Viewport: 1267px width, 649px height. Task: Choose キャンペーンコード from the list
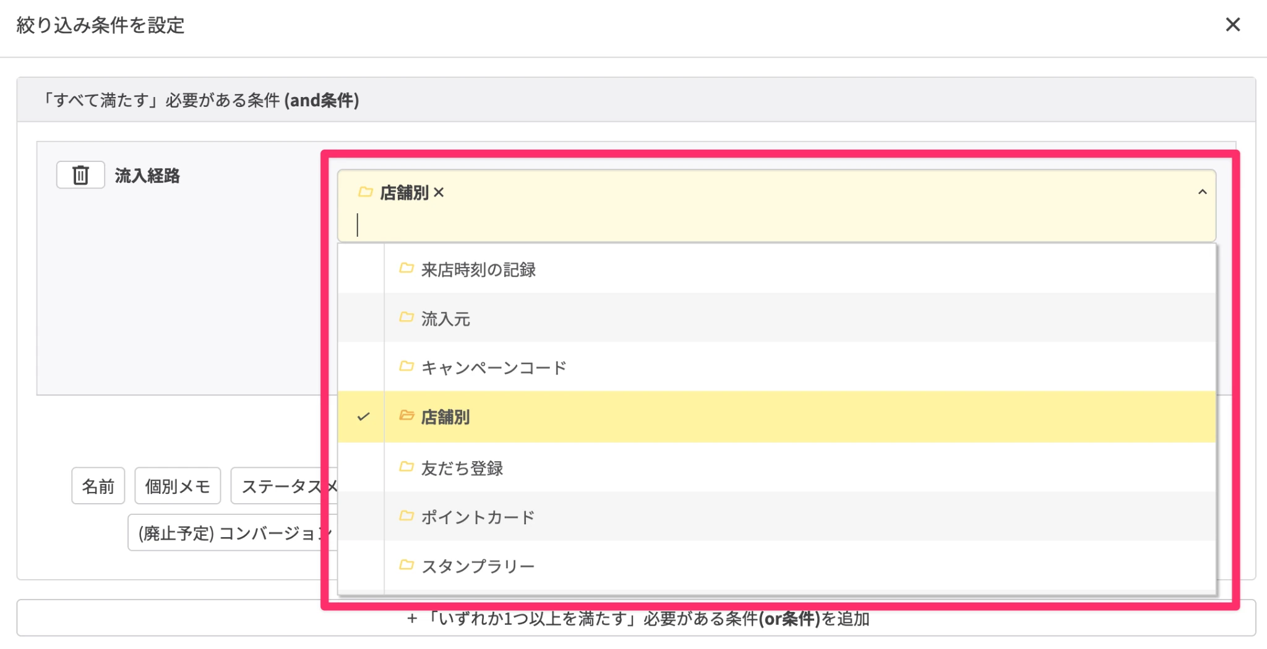click(x=776, y=367)
